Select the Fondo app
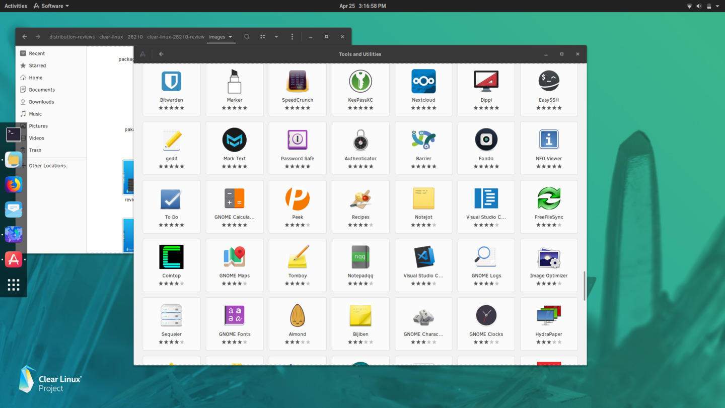 click(486, 148)
